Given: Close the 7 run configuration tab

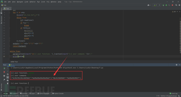Looking at the screenshot, I should coord(13,65).
